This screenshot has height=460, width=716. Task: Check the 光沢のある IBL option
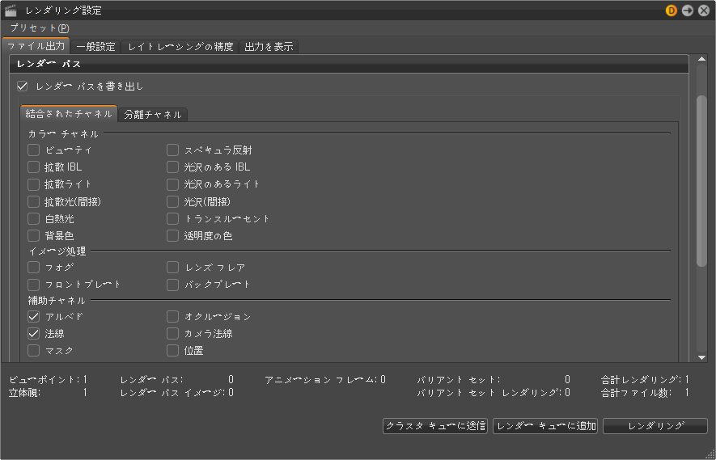pyautogui.click(x=172, y=167)
